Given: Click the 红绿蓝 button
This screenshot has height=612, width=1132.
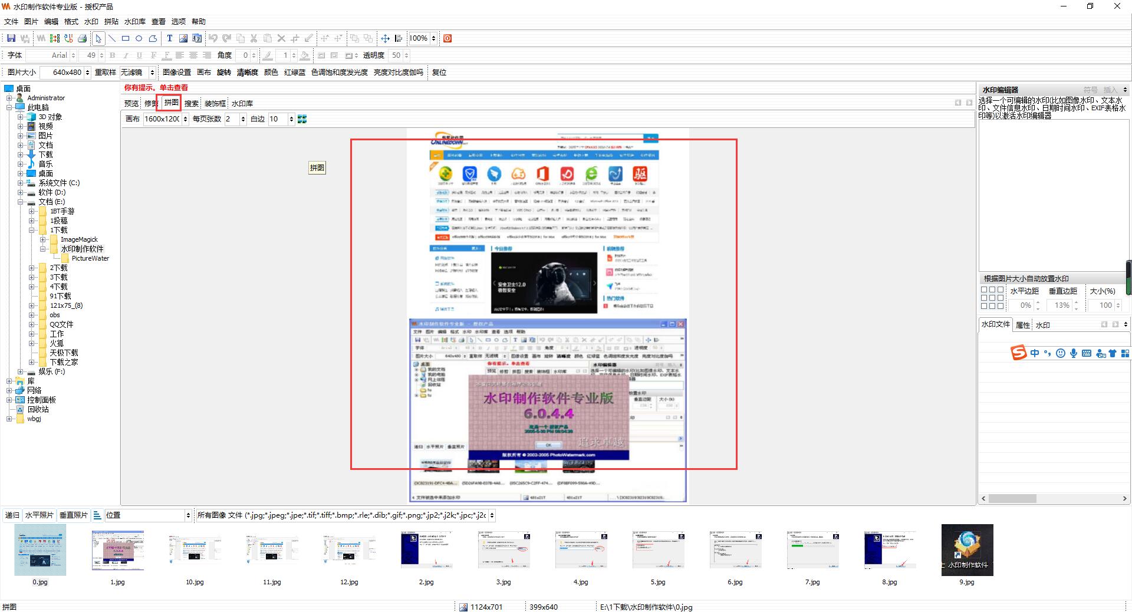Looking at the screenshot, I should pyautogui.click(x=295, y=73).
